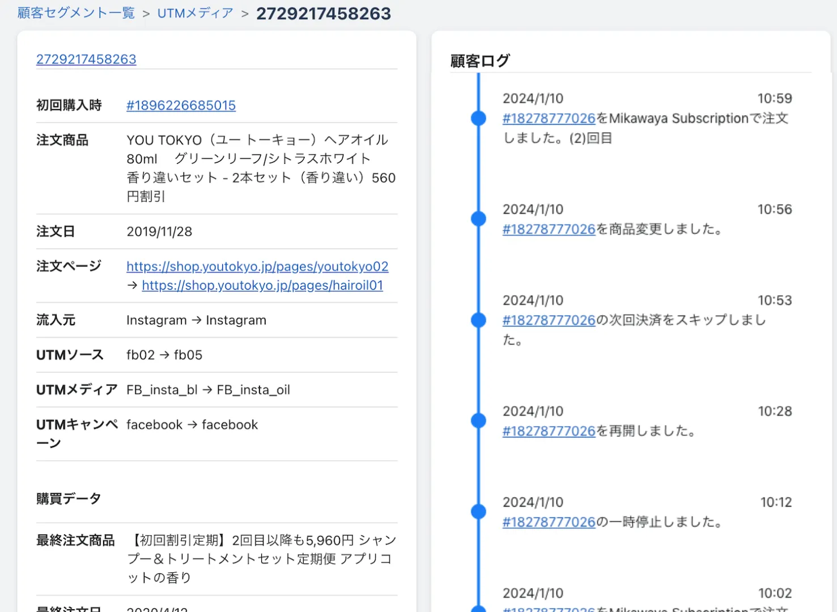
Task: Select the timeline dot for the 10:59 entry
Action: (x=479, y=118)
